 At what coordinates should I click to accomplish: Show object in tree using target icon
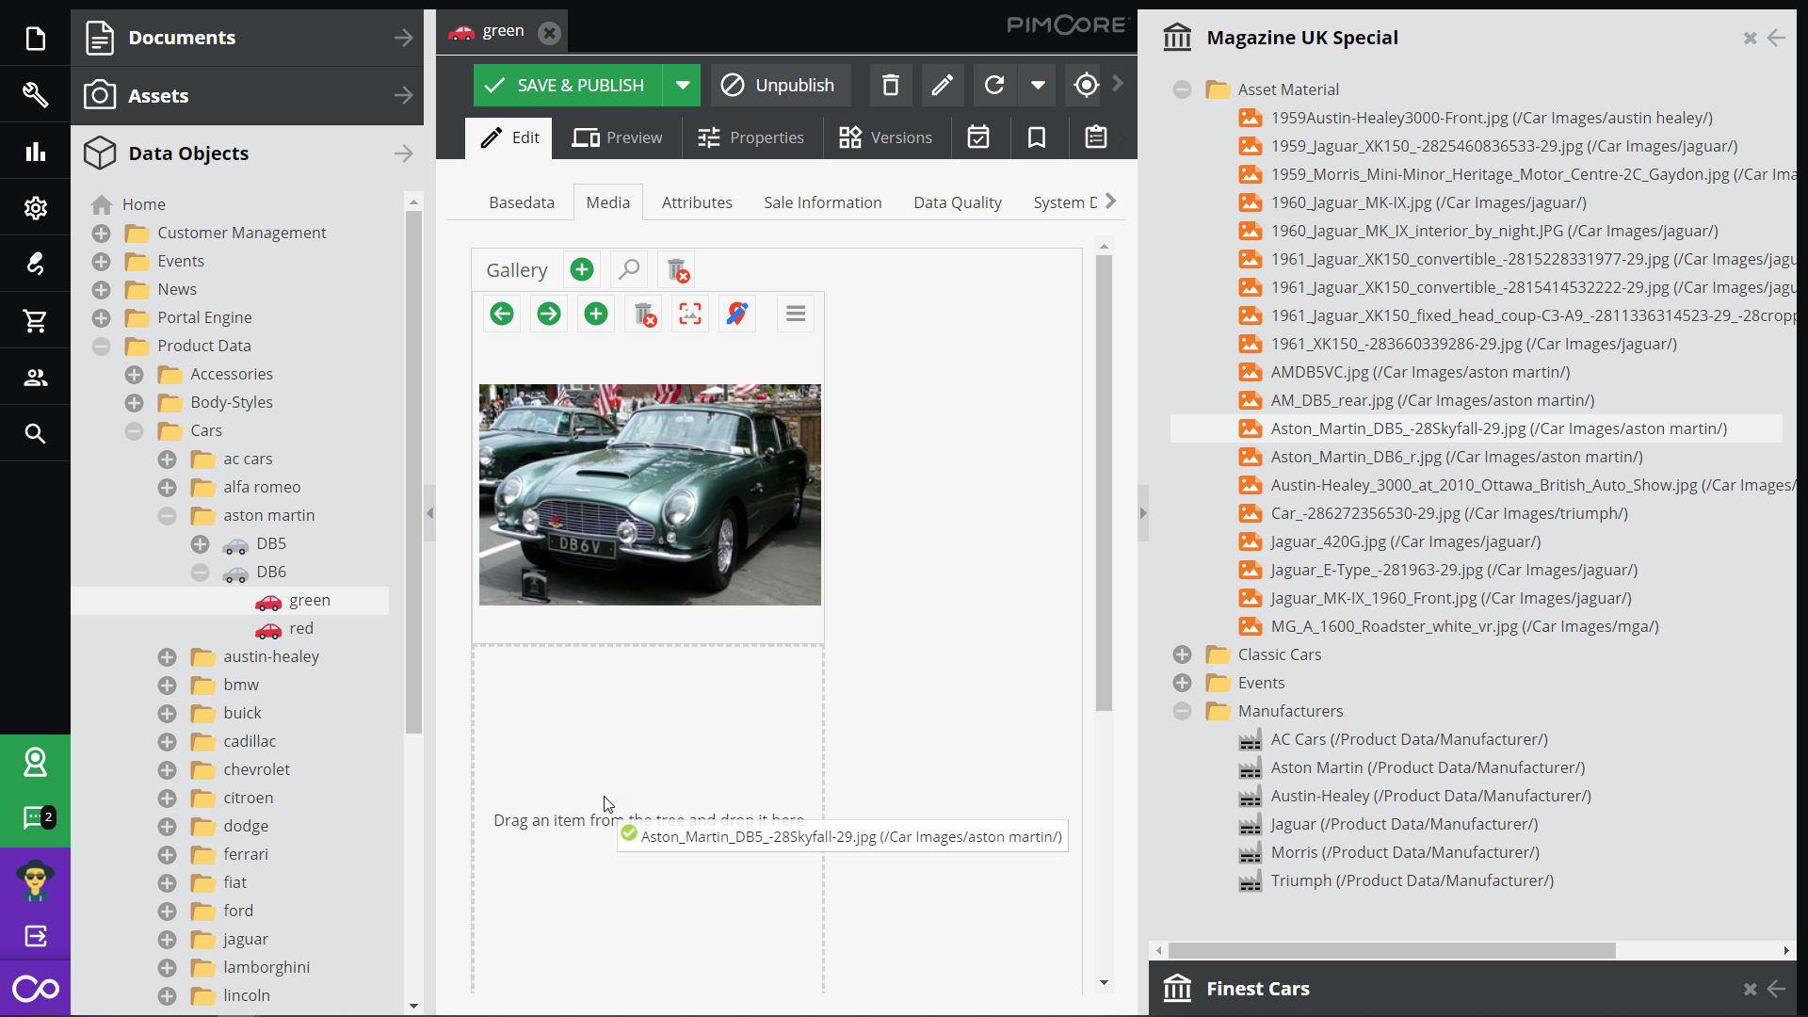point(1086,86)
